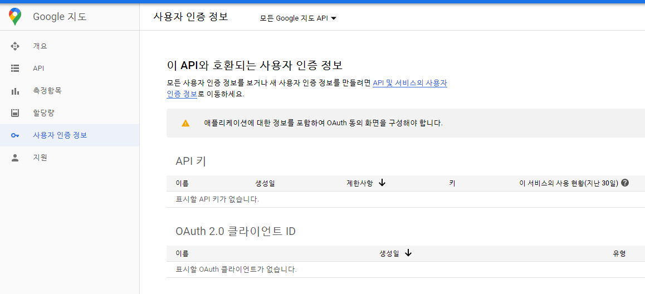Screen dimensions: 645x294
Task: Open 지원 in the sidebar
Action: click(x=70, y=158)
